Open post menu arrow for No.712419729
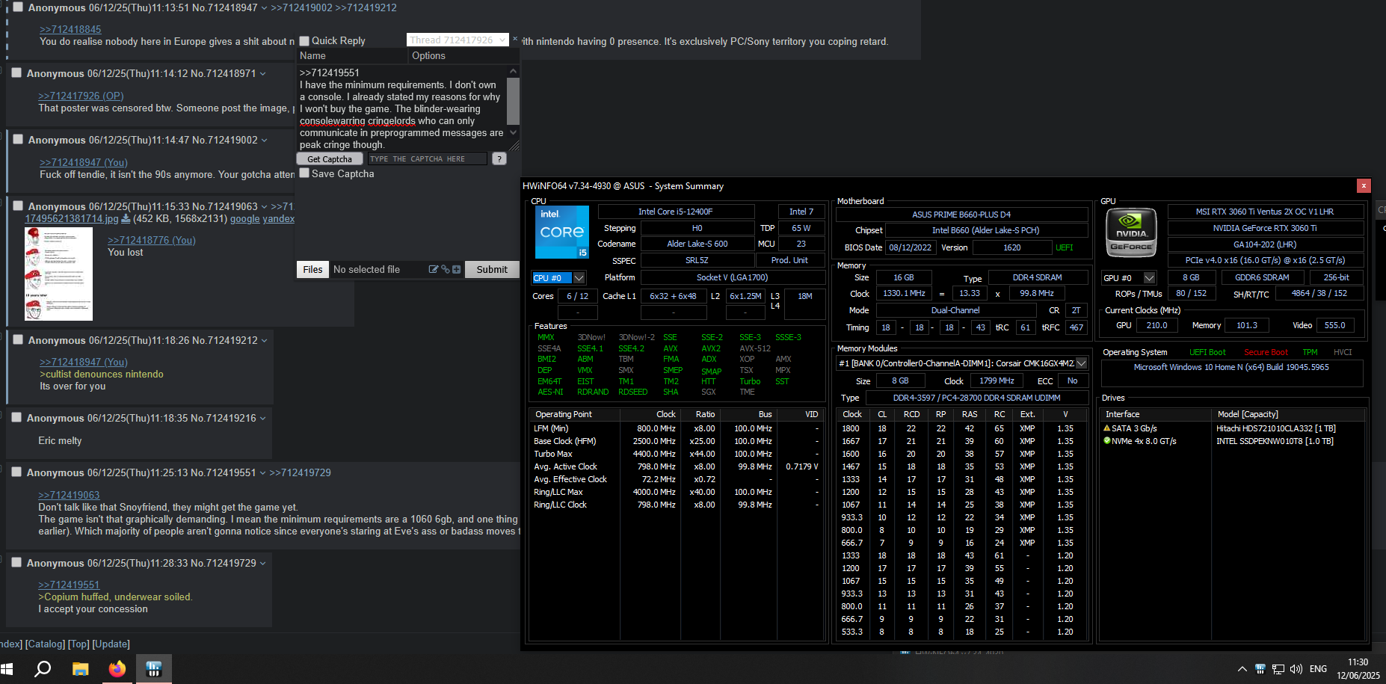This screenshot has height=684, width=1386. pos(263,564)
